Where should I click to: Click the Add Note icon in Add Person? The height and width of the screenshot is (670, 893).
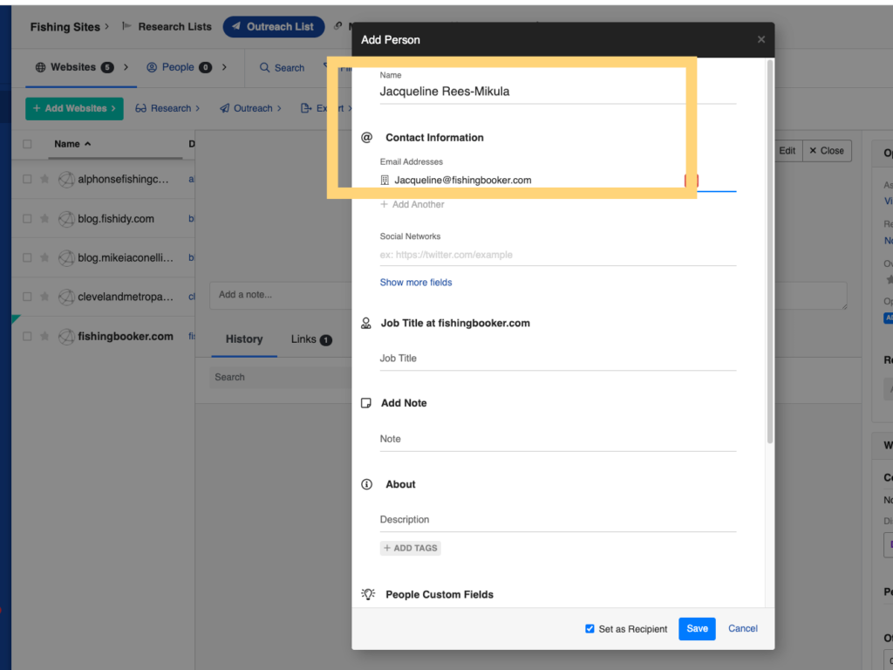(x=364, y=402)
